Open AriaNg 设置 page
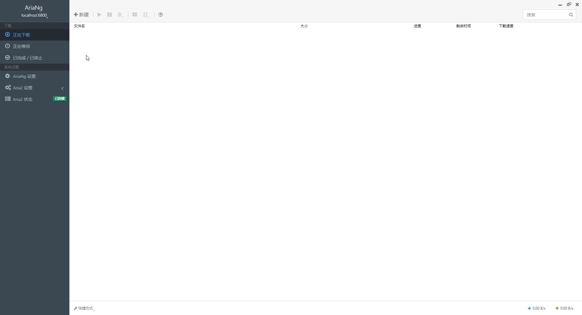This screenshot has height=315, width=582. [x=35, y=76]
